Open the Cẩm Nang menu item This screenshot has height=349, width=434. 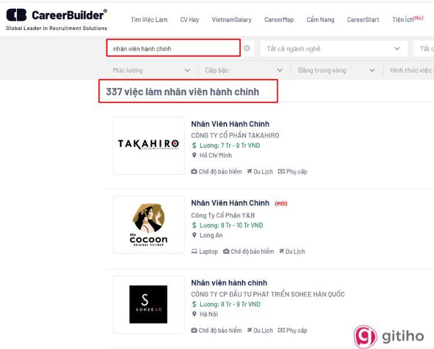click(x=320, y=20)
